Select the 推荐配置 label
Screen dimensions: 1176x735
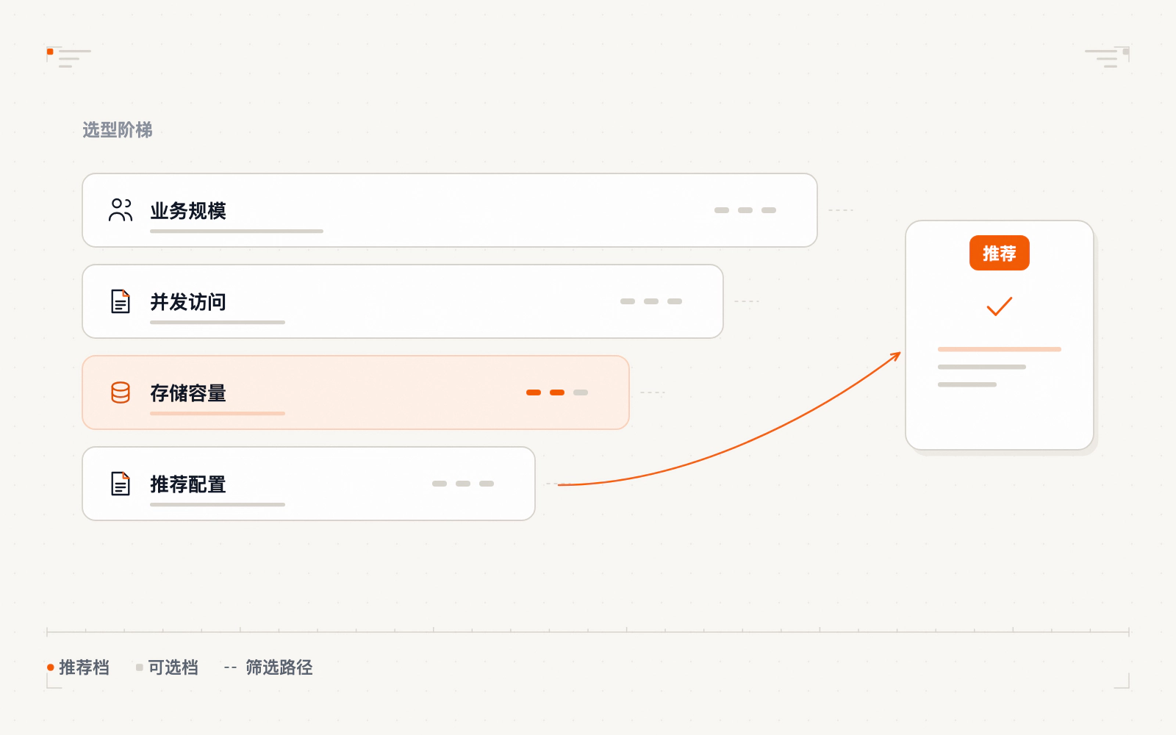tap(188, 484)
